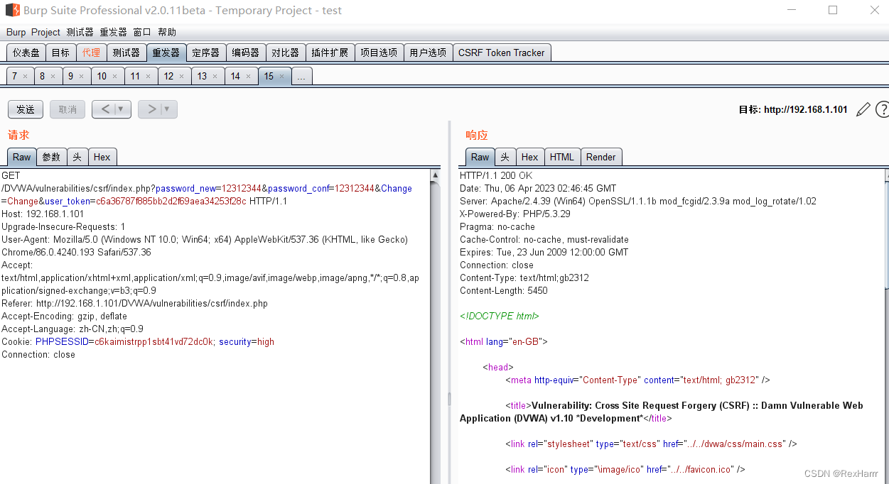889x484 pixels.
Task: Open the 测试器 menu in menu bar
Action: (x=80, y=32)
